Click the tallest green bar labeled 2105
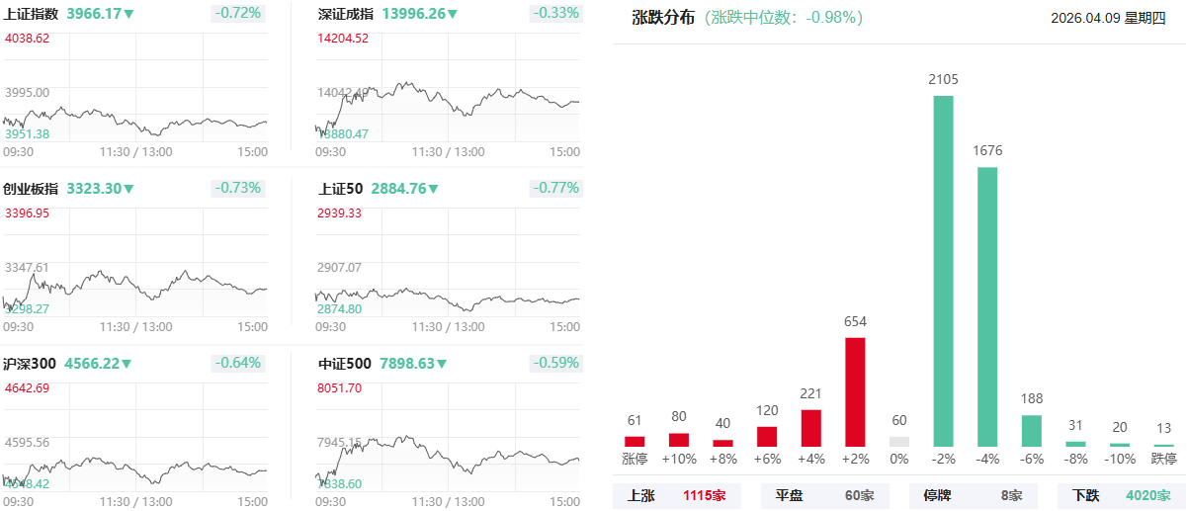Viewport: 1187px width, 511px height. (x=944, y=271)
